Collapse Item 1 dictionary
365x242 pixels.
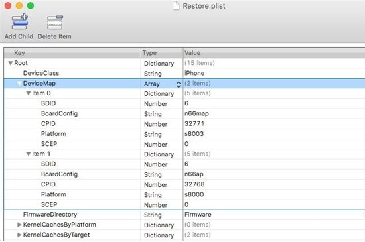[29, 154]
